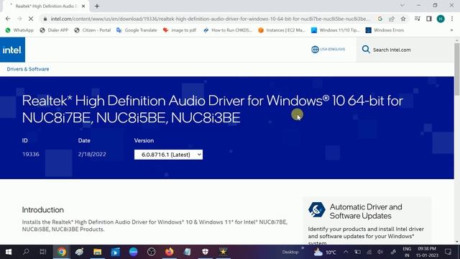The width and height of the screenshot is (460, 259).
Task: Open File Explorer from the taskbar
Action: click(x=98, y=252)
